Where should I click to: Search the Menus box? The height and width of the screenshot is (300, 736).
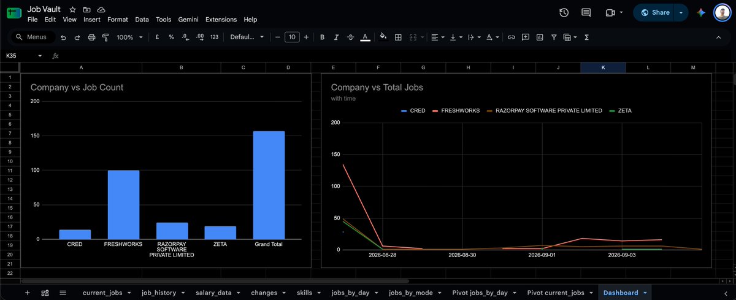click(x=34, y=37)
